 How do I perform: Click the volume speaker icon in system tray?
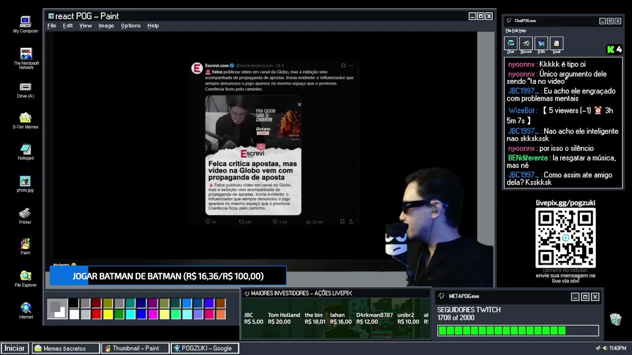(605, 348)
